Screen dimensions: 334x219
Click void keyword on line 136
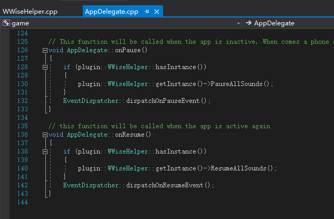click(56, 135)
